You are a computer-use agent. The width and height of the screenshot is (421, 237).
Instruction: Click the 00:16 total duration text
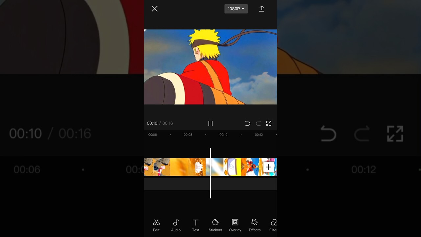(x=167, y=123)
